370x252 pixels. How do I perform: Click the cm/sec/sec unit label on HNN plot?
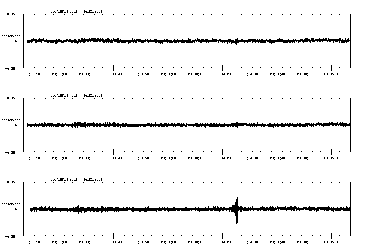pyautogui.click(x=11, y=120)
